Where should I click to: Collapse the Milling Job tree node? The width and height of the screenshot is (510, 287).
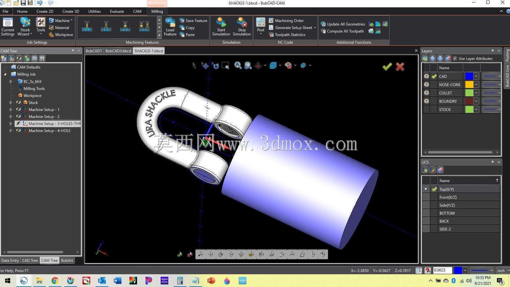pyautogui.click(x=5, y=74)
